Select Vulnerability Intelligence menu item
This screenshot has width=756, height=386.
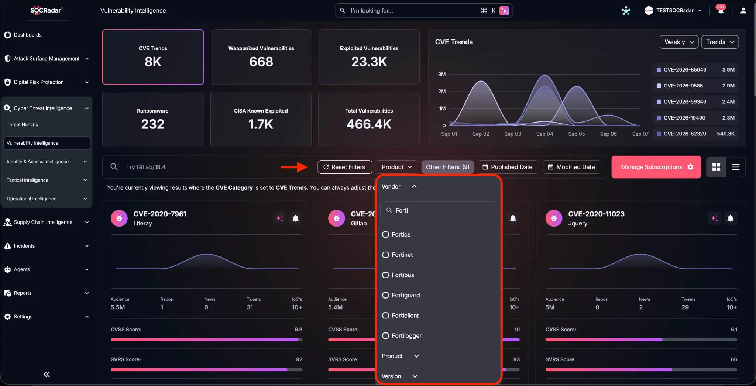click(x=47, y=143)
